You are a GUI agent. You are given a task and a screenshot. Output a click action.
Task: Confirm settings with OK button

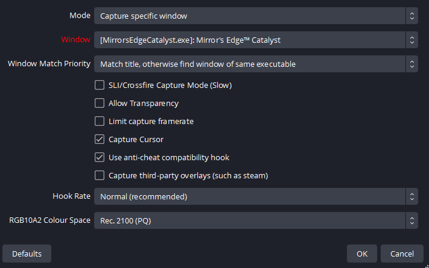point(361,254)
